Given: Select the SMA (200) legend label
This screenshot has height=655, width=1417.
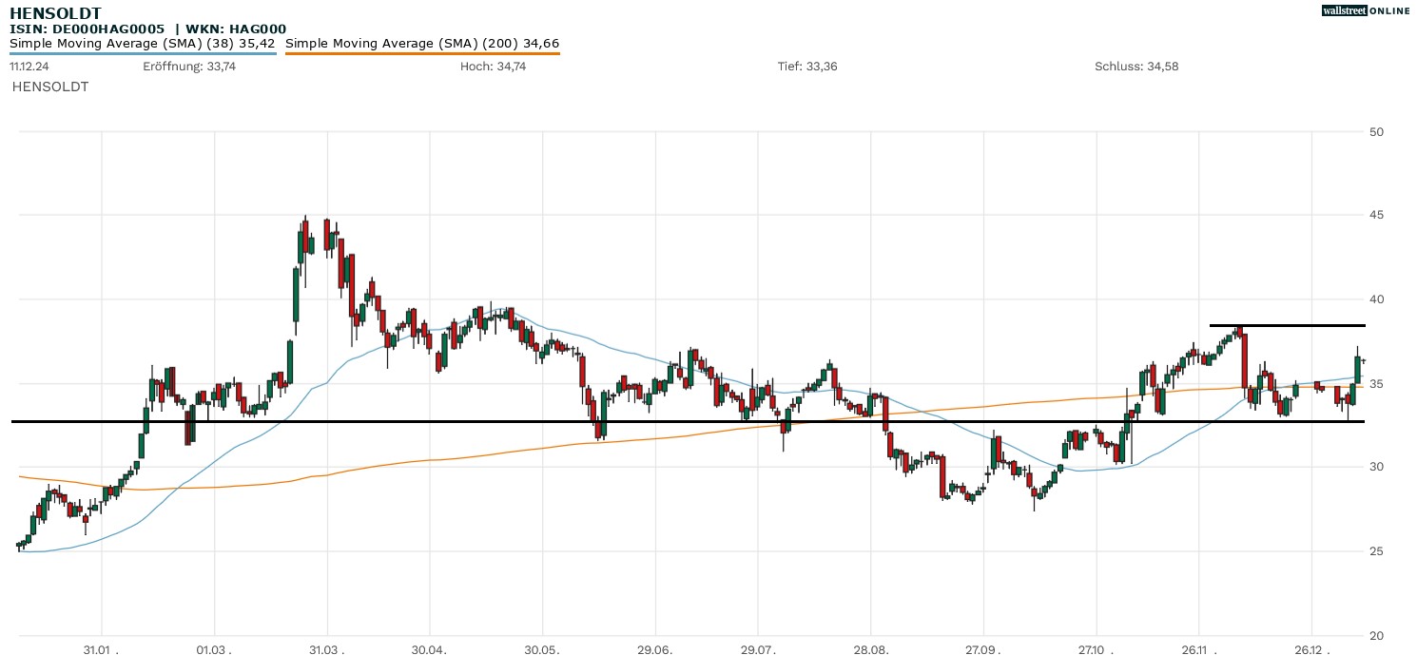Looking at the screenshot, I should (422, 43).
